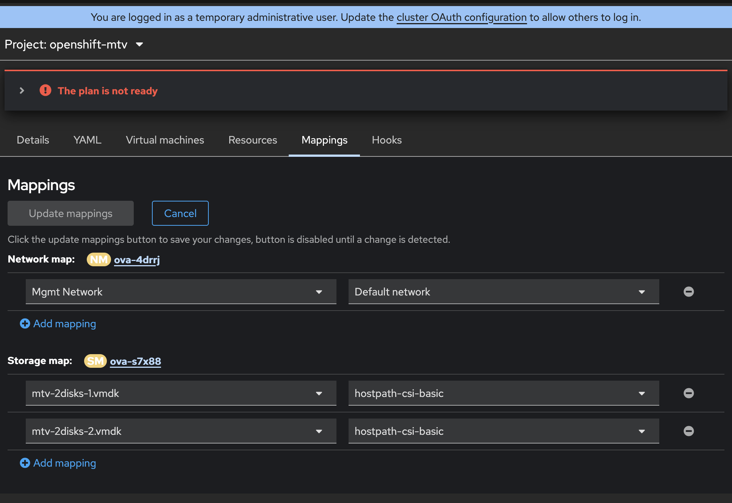Open the YAML tab
The height and width of the screenshot is (503, 732).
(x=87, y=140)
